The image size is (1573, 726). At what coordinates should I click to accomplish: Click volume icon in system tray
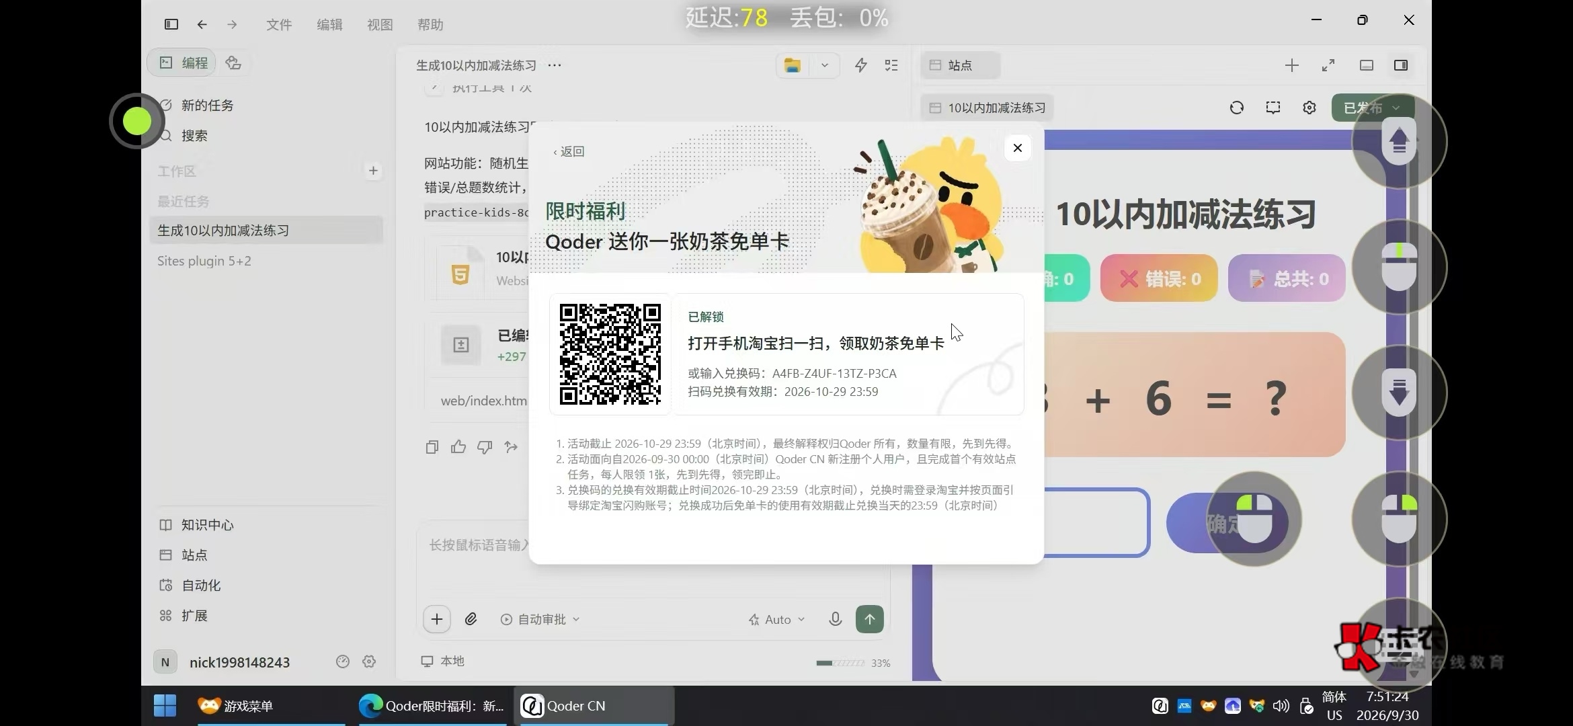(1281, 706)
